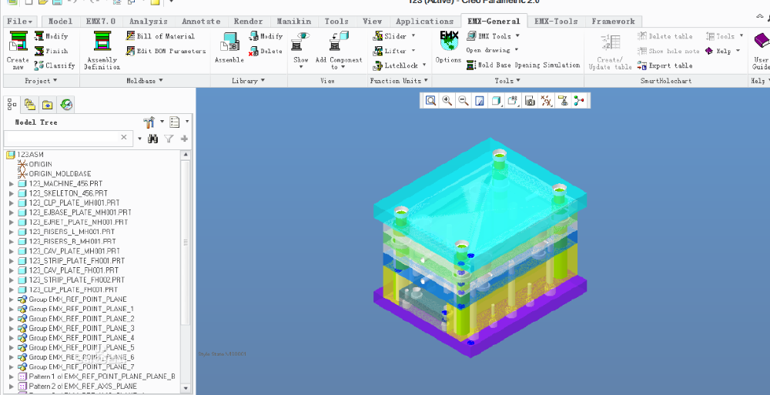Expand Group EMX_REF_POINT_PLANE_3 node
The image size is (770, 395).
12,328
